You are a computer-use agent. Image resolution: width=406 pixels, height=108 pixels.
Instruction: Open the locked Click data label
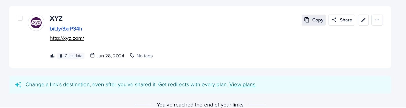74,56
